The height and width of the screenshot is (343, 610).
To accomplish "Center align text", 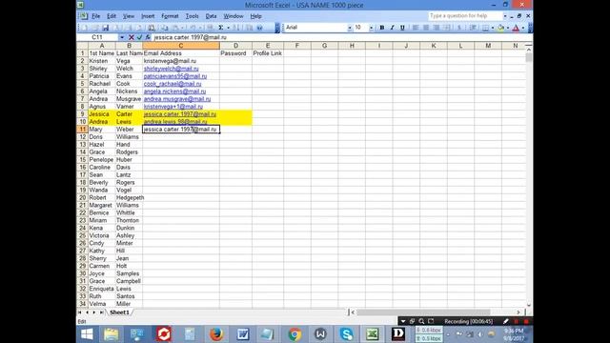I will pyautogui.click(x=426, y=28).
